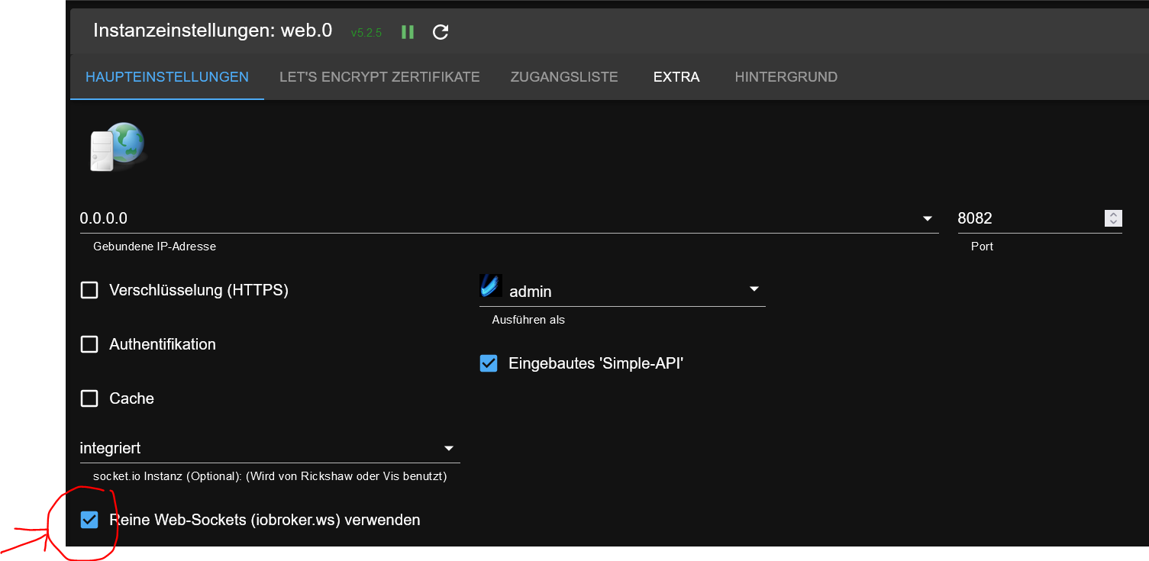Viewport: 1149px width, 561px height.
Task: Select the refresh arrow in the title bar
Action: [x=440, y=32]
